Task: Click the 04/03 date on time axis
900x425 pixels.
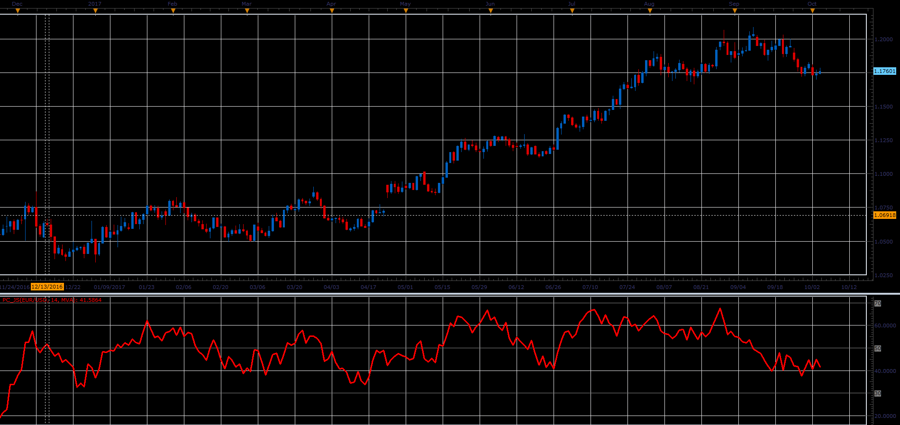Action: (331, 287)
